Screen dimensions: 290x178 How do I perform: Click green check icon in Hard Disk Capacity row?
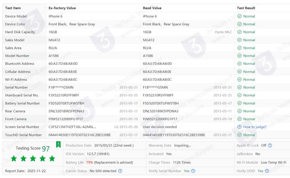click(239, 32)
